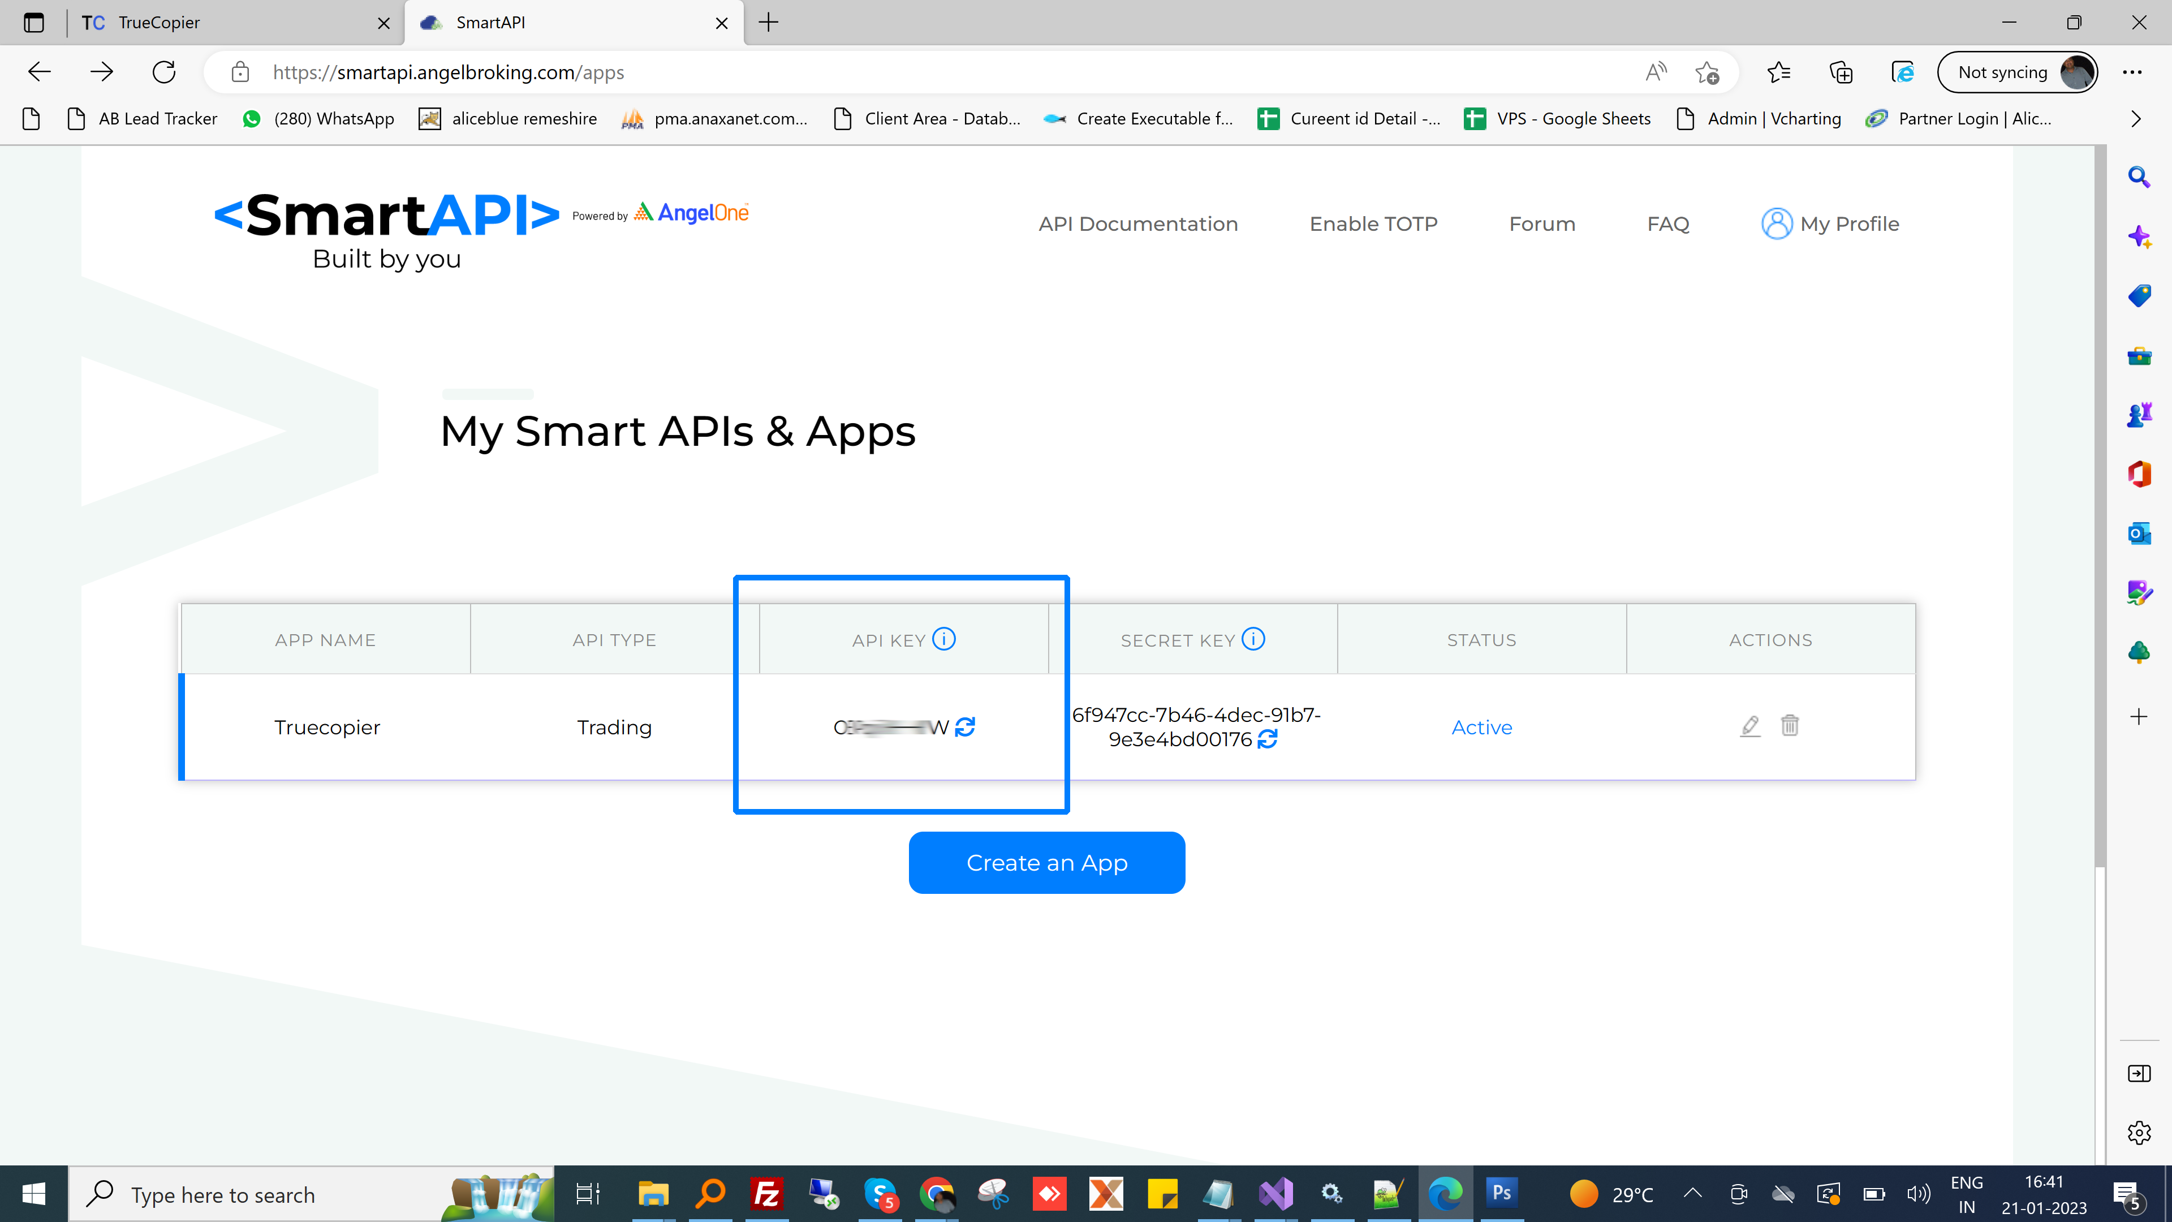Screen dimensions: 2172x1222
Task: Regenerate the secret key with refresh icon
Action: point(1266,739)
